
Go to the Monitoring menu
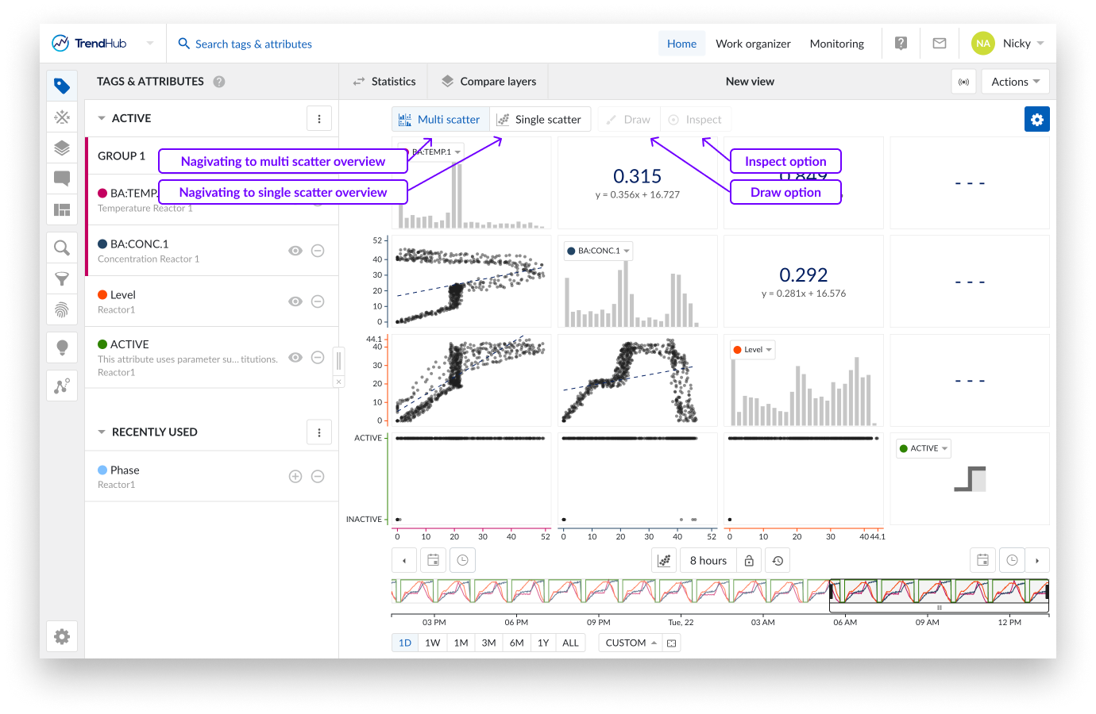pos(836,44)
